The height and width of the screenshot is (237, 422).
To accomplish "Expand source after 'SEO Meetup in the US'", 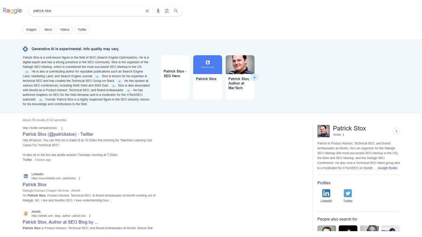I will [27, 72].
